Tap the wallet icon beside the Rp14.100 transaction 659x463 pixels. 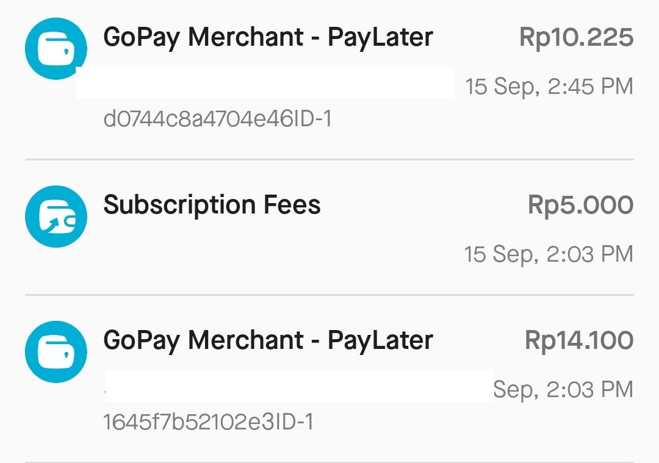pyautogui.click(x=56, y=352)
